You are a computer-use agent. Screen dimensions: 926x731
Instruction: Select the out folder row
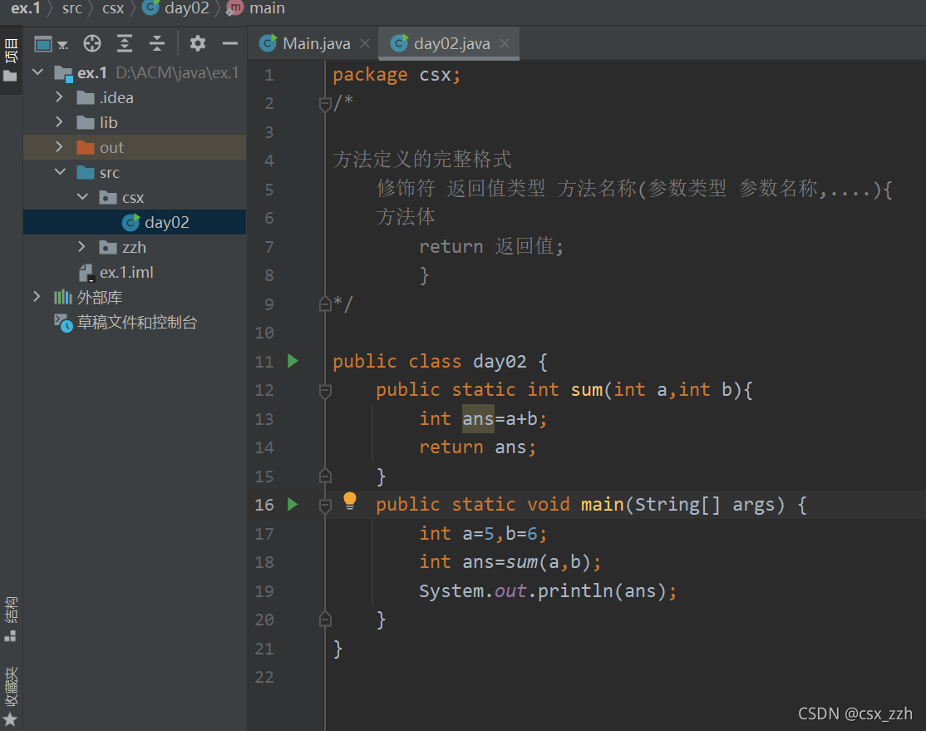(x=135, y=147)
